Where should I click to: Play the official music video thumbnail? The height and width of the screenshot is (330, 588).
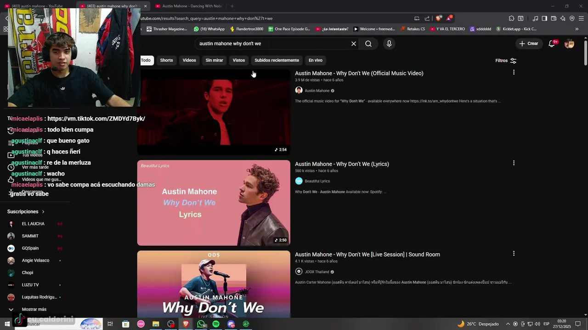coord(214,112)
